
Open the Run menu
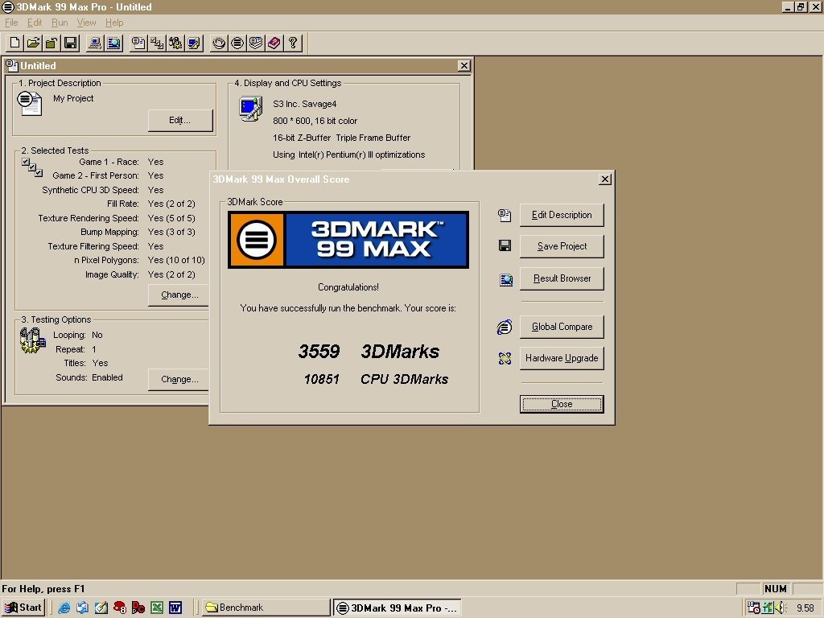(60, 23)
